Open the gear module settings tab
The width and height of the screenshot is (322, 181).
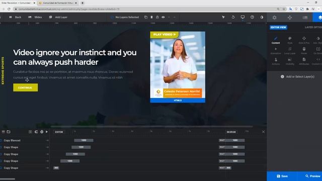tap(275, 18)
